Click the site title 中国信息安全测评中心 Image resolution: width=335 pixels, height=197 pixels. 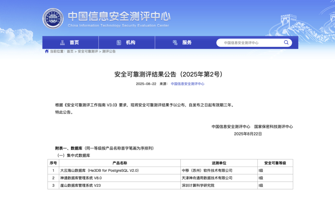119,16
